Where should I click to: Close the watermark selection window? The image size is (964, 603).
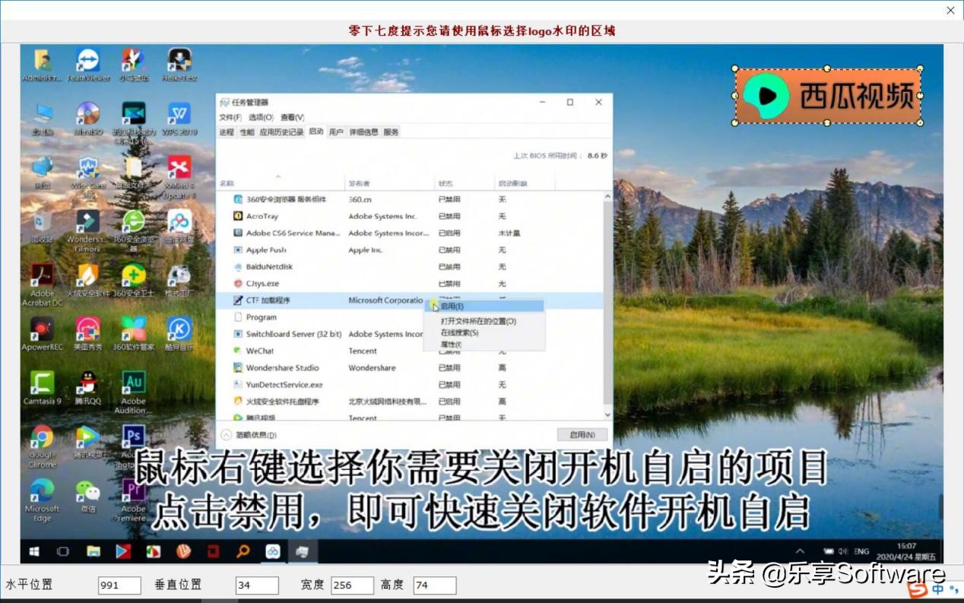pos(950,11)
